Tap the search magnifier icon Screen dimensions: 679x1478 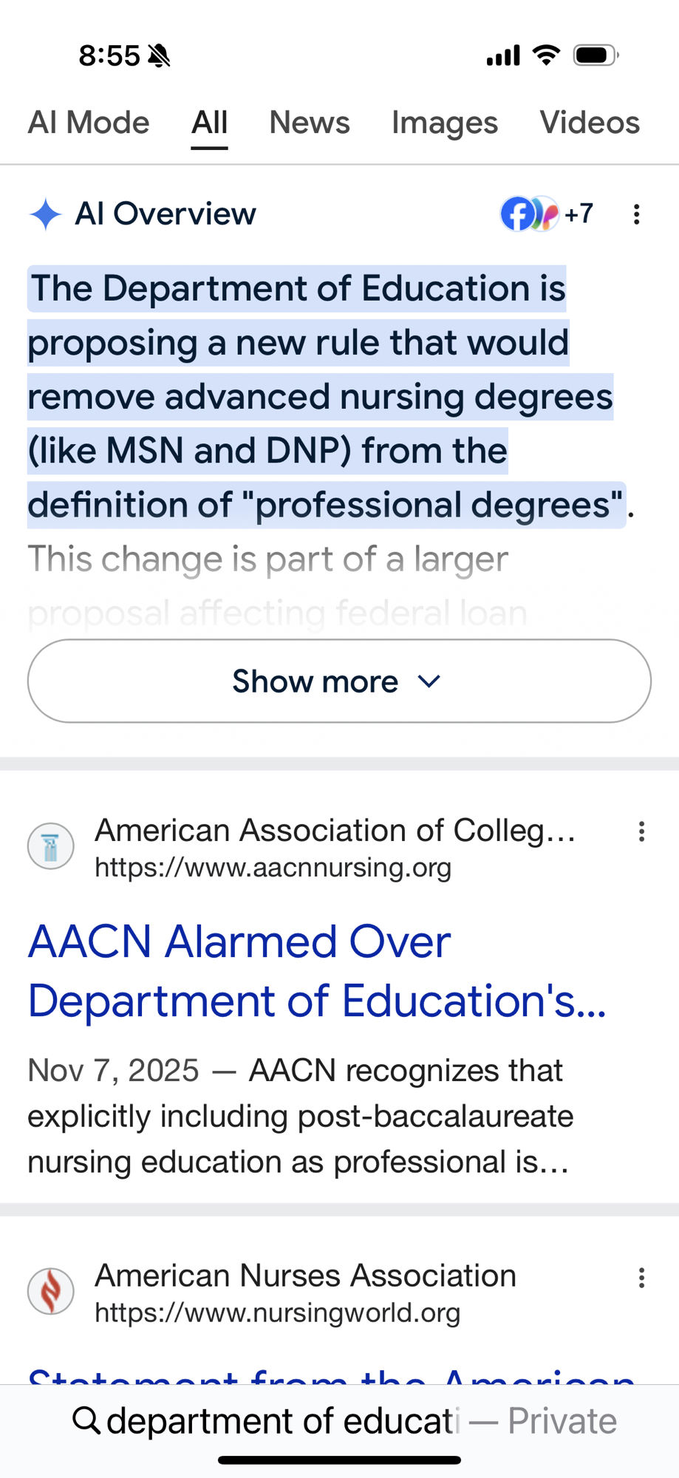86,1420
